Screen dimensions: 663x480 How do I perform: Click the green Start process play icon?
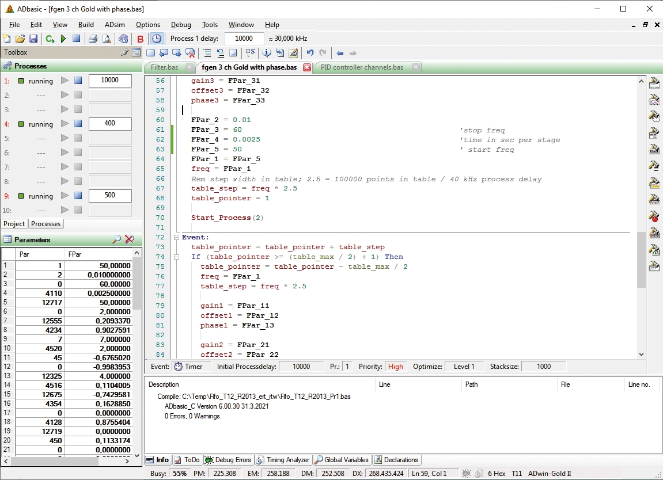click(63, 39)
